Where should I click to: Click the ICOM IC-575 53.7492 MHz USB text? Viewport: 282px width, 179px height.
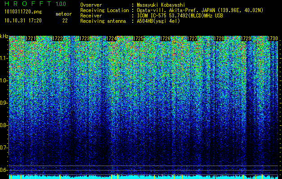[180, 16]
